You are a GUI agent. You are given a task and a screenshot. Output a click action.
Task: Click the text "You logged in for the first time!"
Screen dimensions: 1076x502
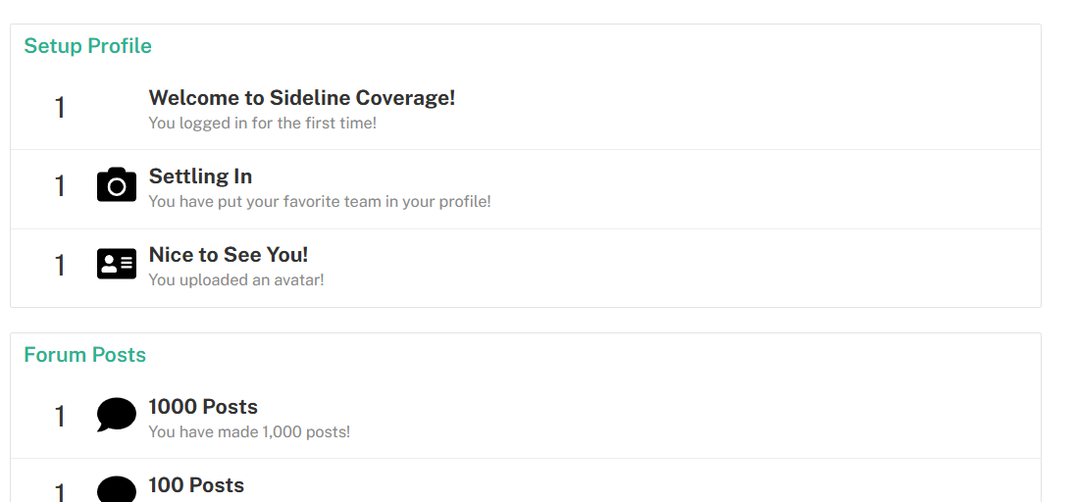262,124
